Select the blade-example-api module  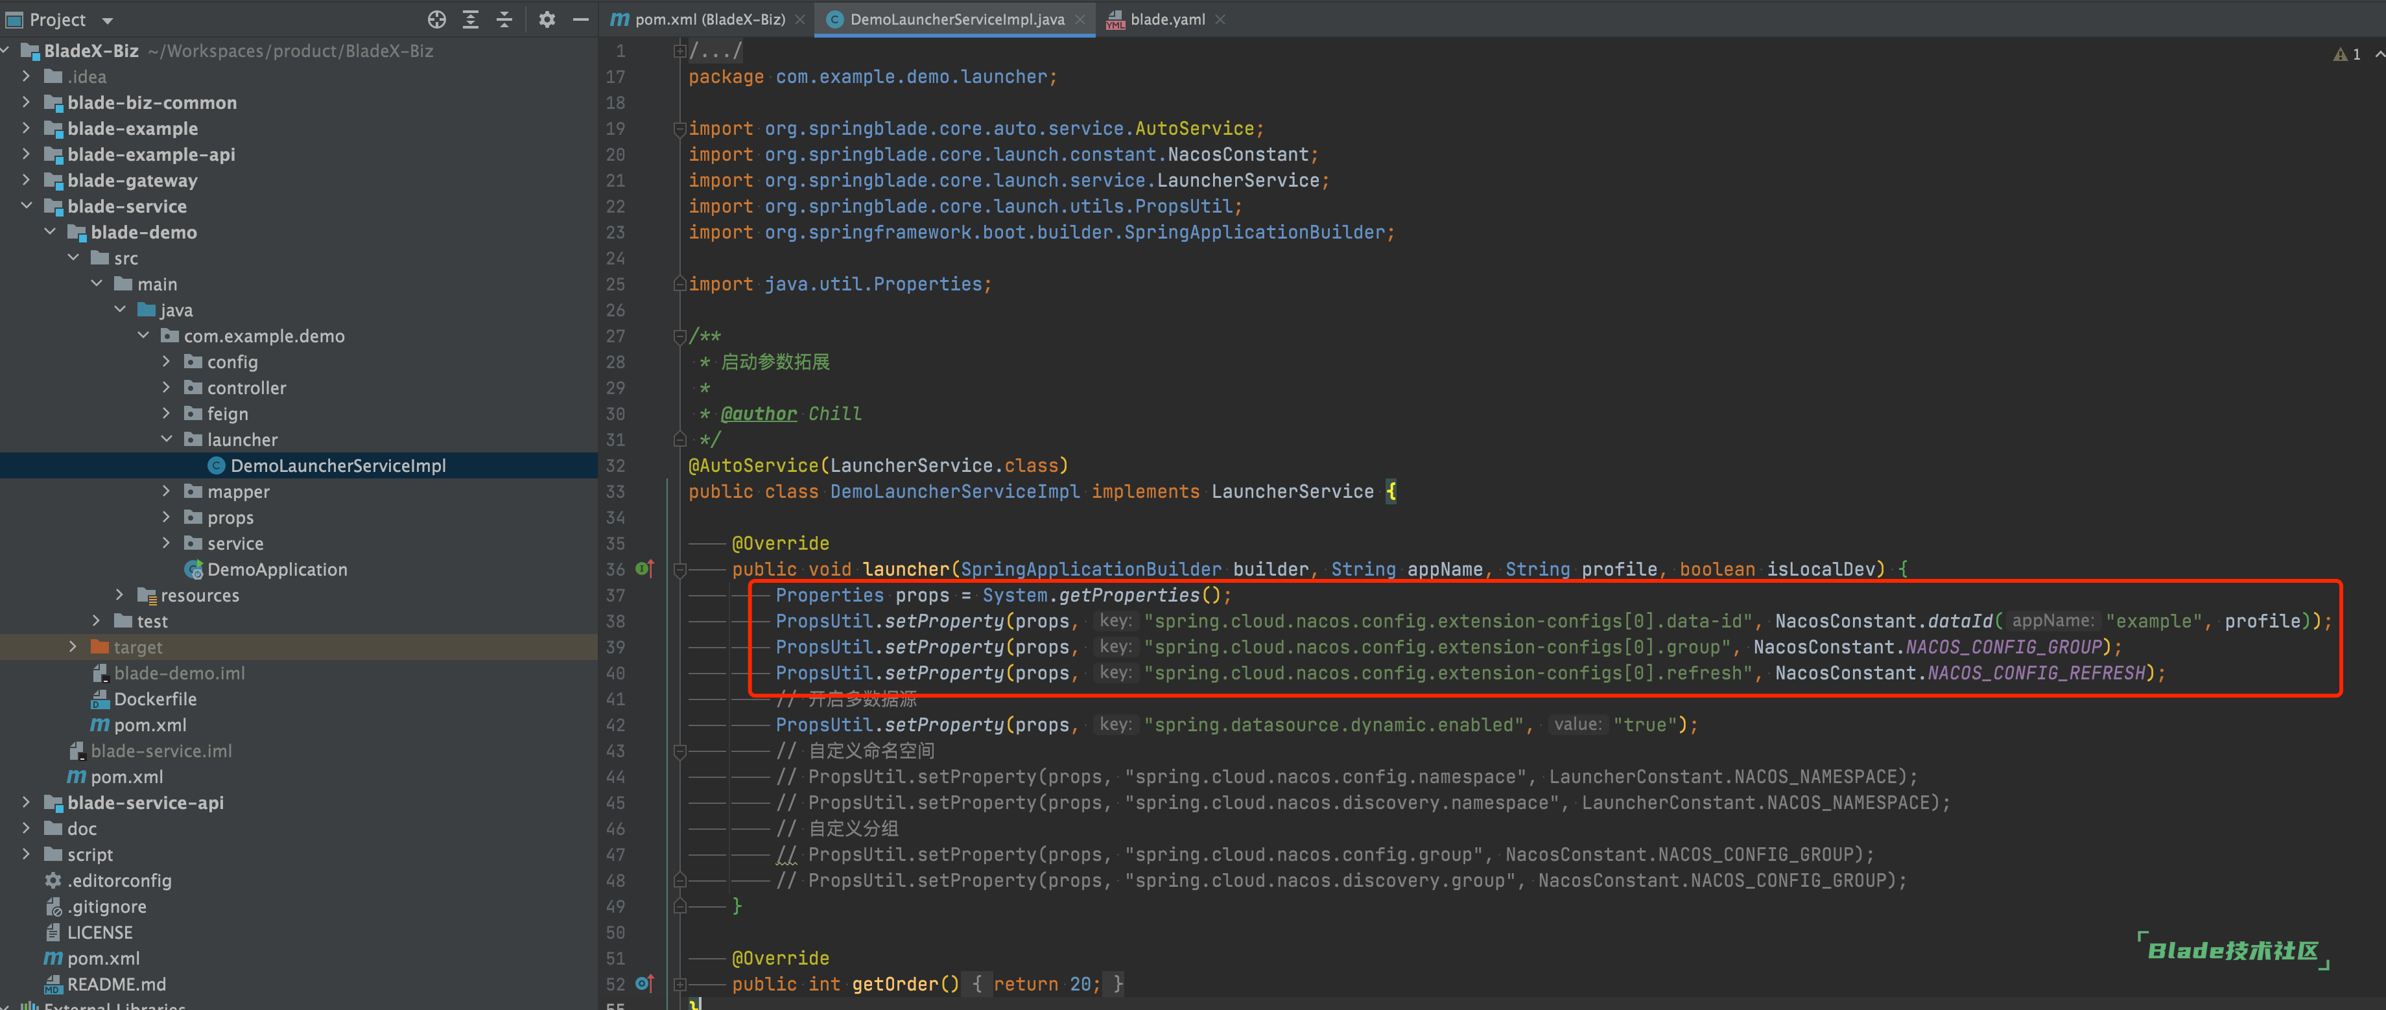tap(151, 154)
